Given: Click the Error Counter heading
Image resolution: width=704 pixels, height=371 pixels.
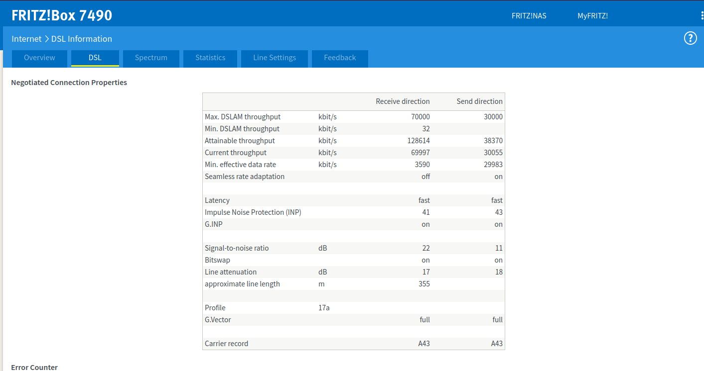Looking at the screenshot, I should click(34, 368).
